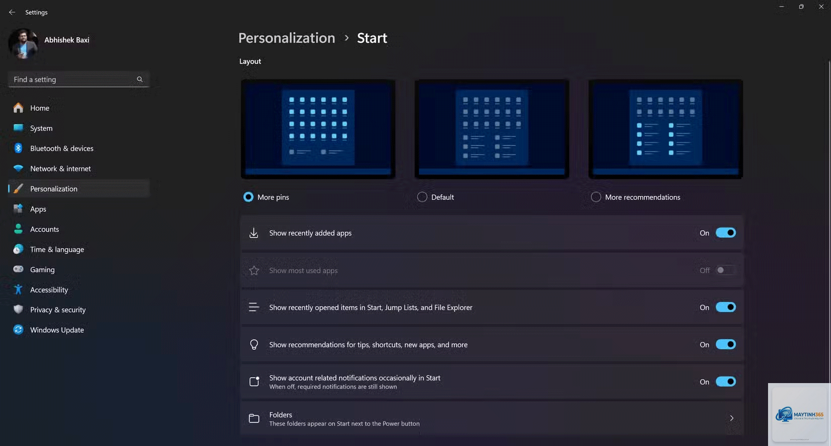Click the Personalization breadcrumb link
The width and height of the screenshot is (831, 446).
(x=287, y=38)
